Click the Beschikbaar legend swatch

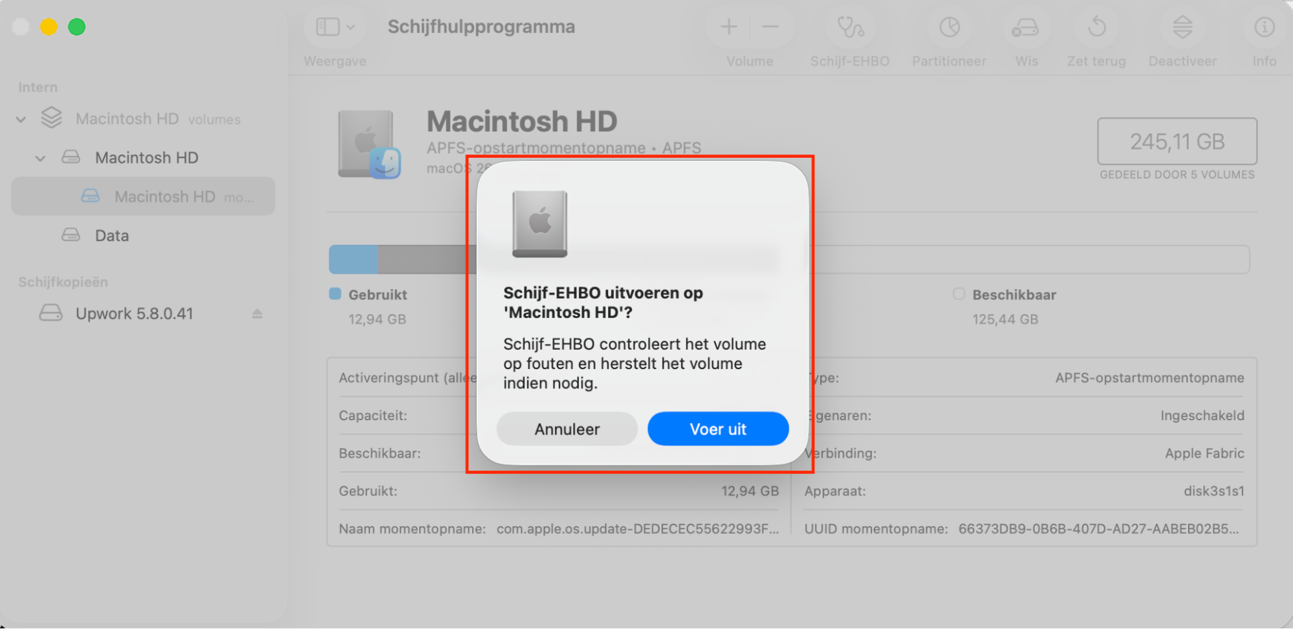point(959,294)
